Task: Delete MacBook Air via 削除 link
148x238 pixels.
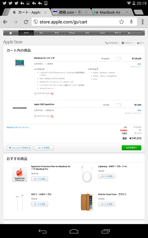Action: (x=139, y=64)
